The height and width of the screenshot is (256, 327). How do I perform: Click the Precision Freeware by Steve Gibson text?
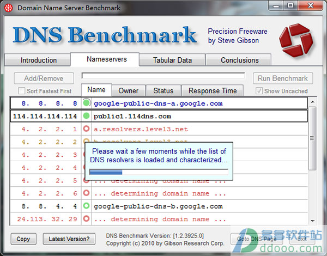coord(238,35)
